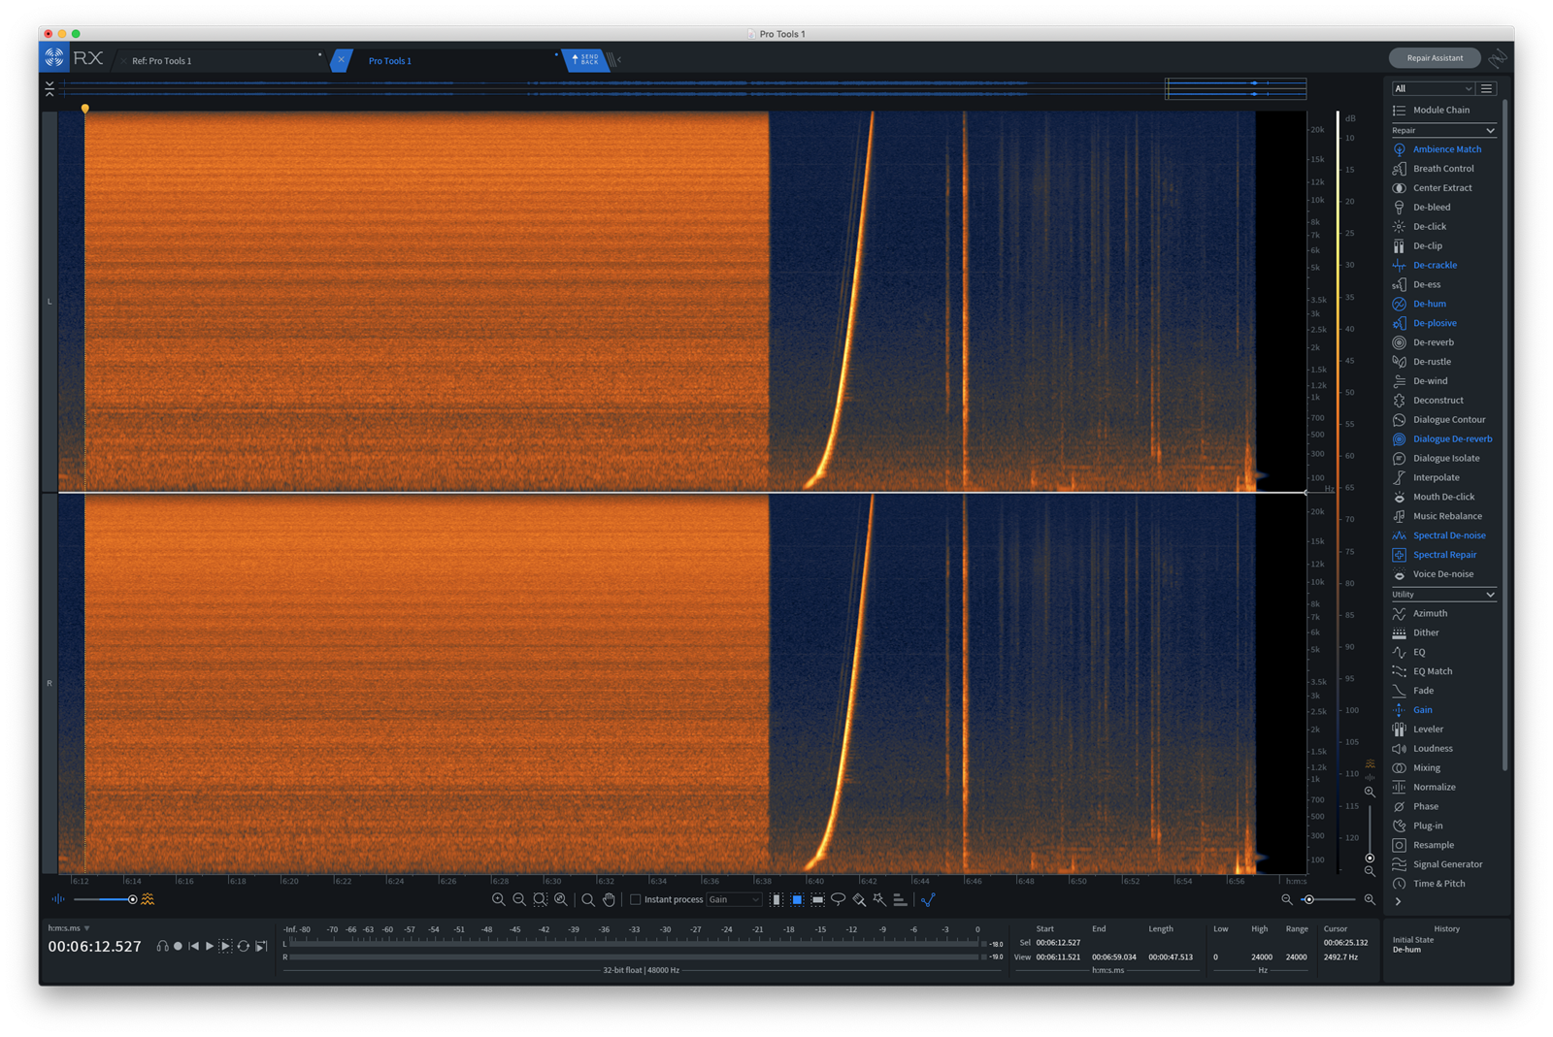The image size is (1553, 1037).
Task: Select the magic wand selection tool
Action: pos(879,899)
